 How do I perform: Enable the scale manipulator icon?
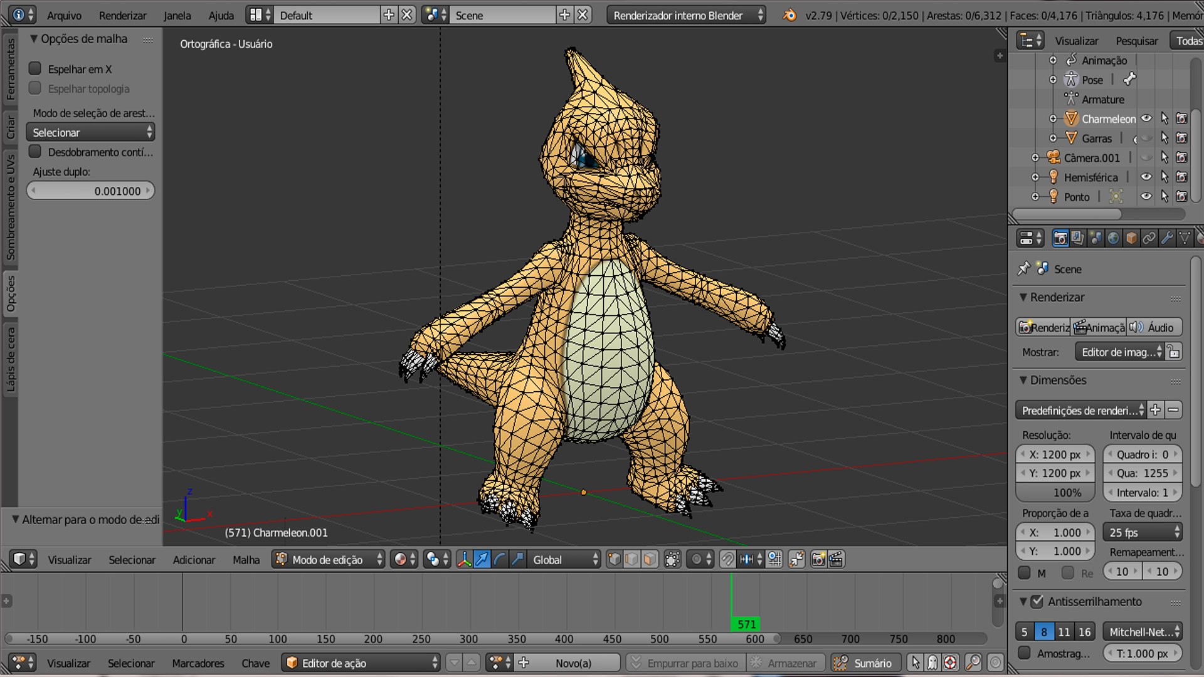point(517,559)
